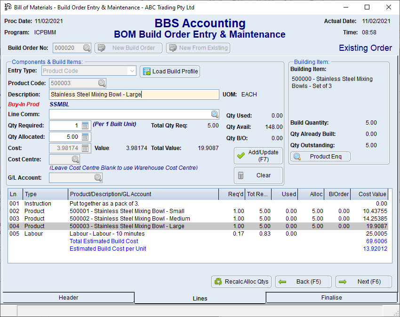The height and width of the screenshot is (317, 400).
Task: Switch to the Finalise tab
Action: click(x=331, y=298)
